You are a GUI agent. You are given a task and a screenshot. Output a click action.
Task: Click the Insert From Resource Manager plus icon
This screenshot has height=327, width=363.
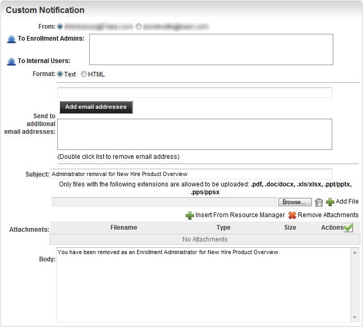pyautogui.click(x=190, y=215)
